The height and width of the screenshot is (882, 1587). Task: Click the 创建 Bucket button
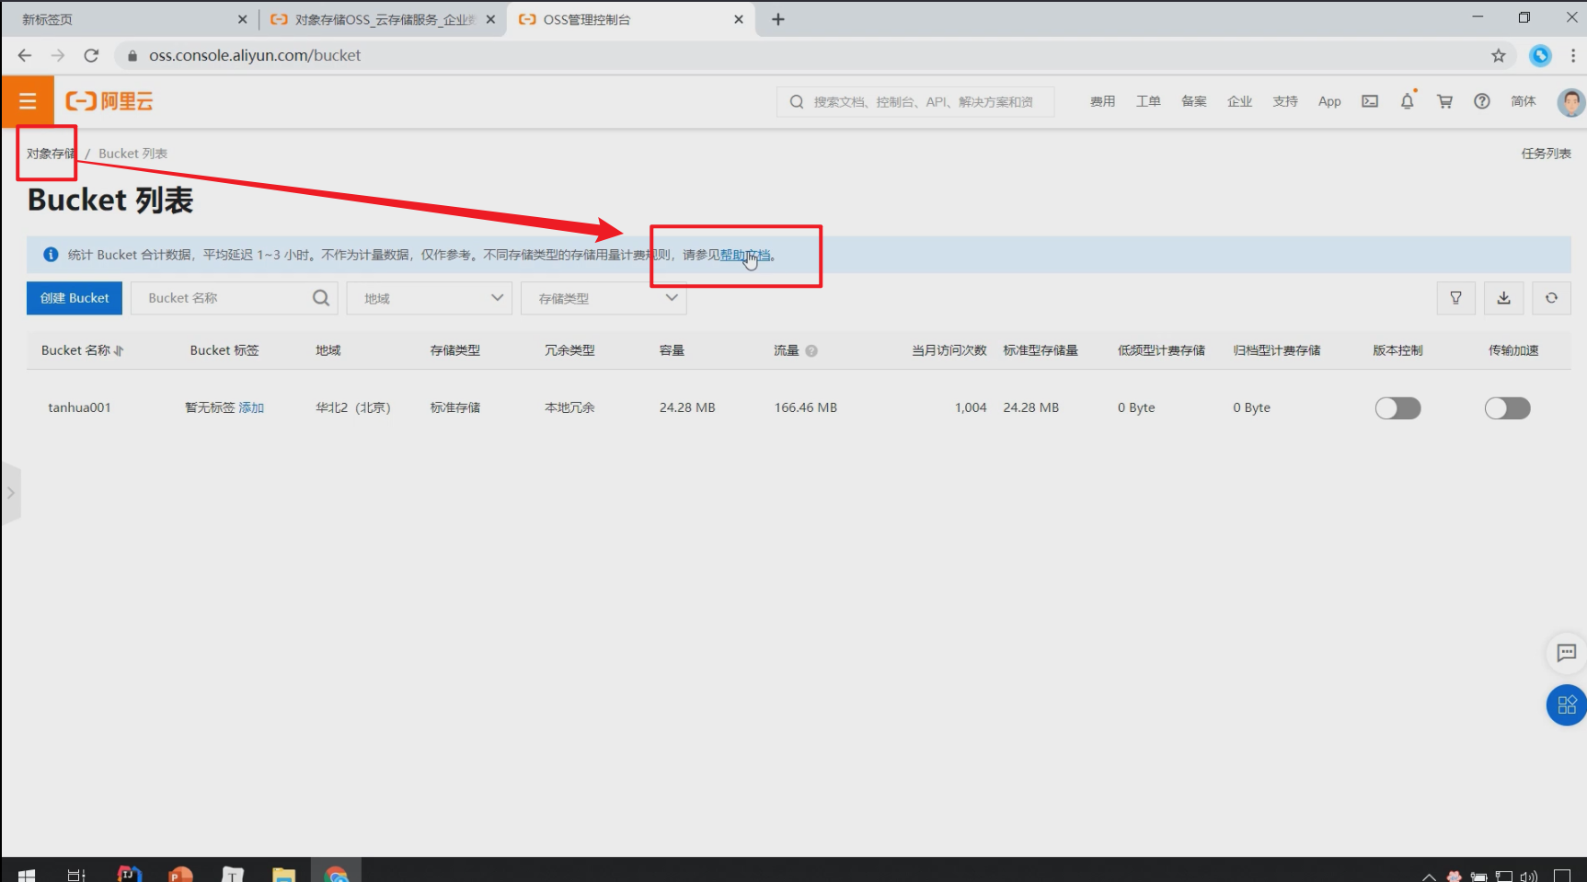75,298
